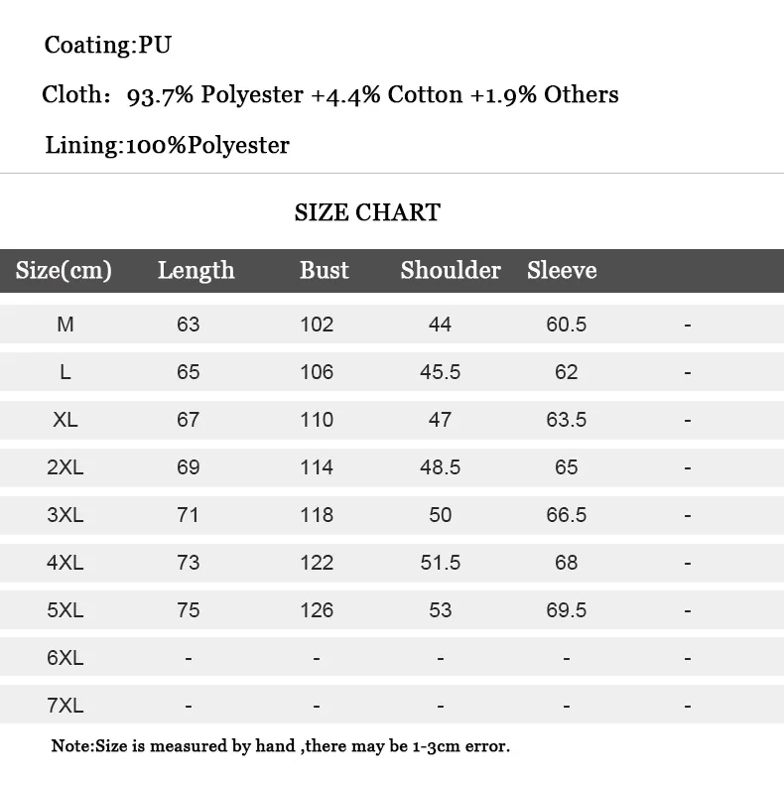Click the 6XL size row label
Image resolution: width=784 pixels, height=788 pixels.
pos(65,658)
